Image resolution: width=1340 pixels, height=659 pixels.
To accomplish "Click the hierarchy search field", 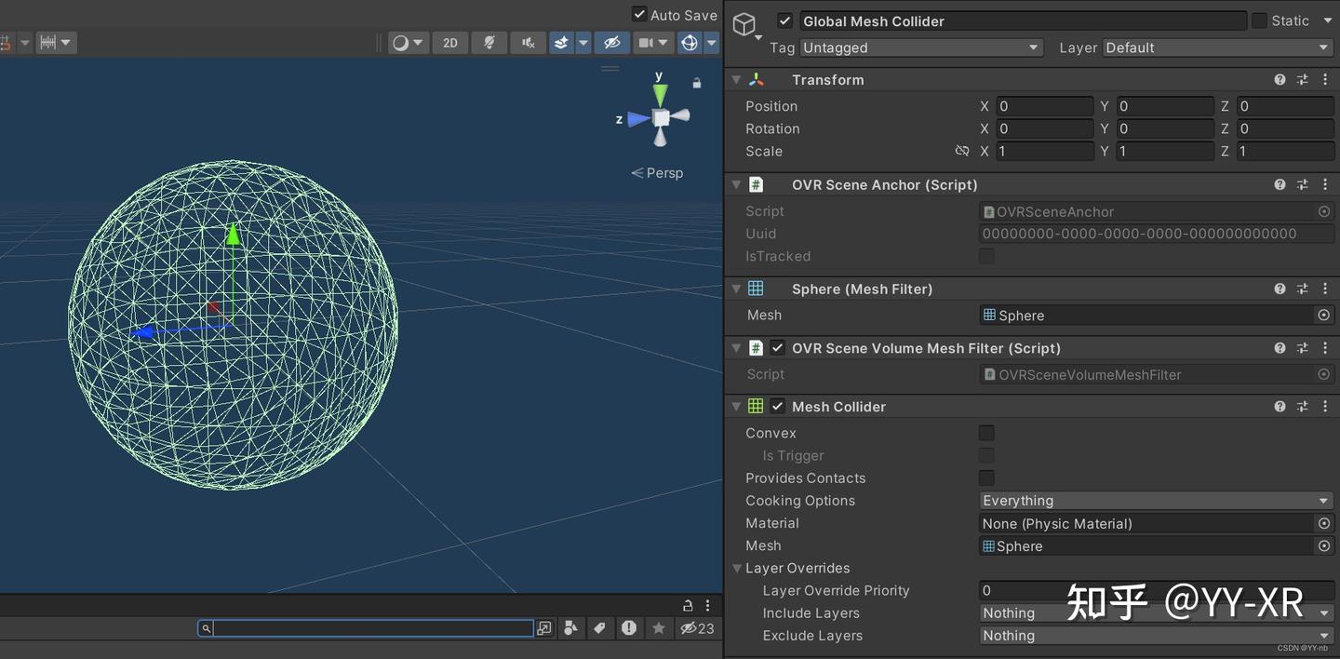I will [368, 627].
